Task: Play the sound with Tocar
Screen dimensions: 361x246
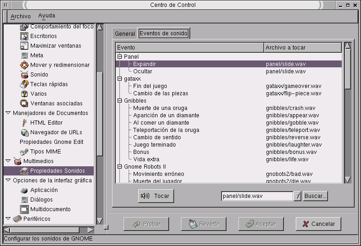Action: click(x=156, y=196)
